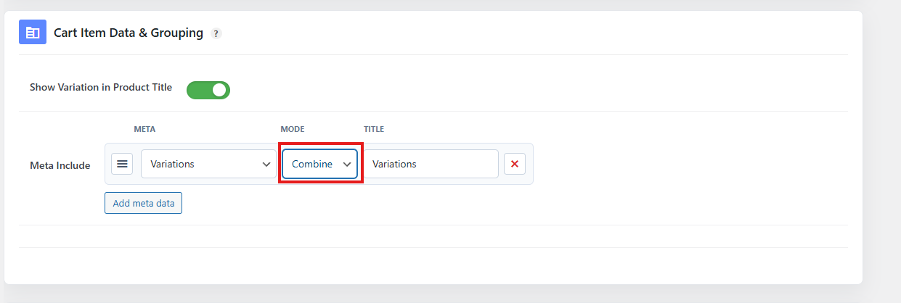The width and height of the screenshot is (901, 303).
Task: Open the Meta dropdown showing Variations
Action: coord(208,164)
